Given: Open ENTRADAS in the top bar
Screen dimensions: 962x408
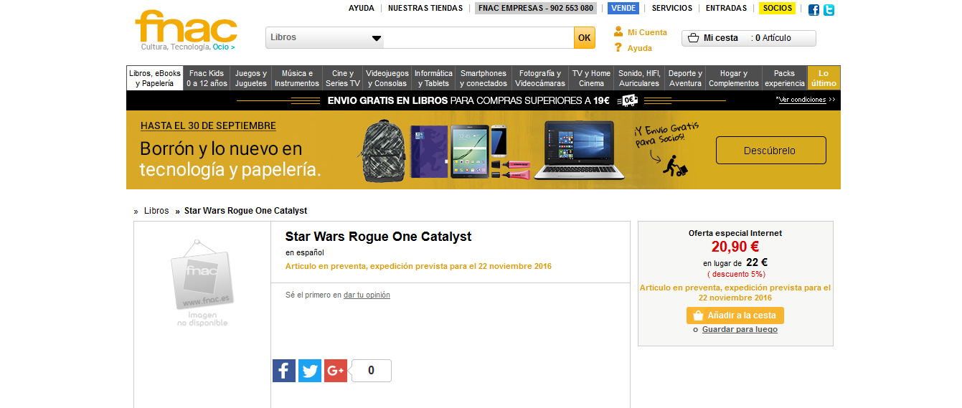Looking at the screenshot, I should 726,8.
